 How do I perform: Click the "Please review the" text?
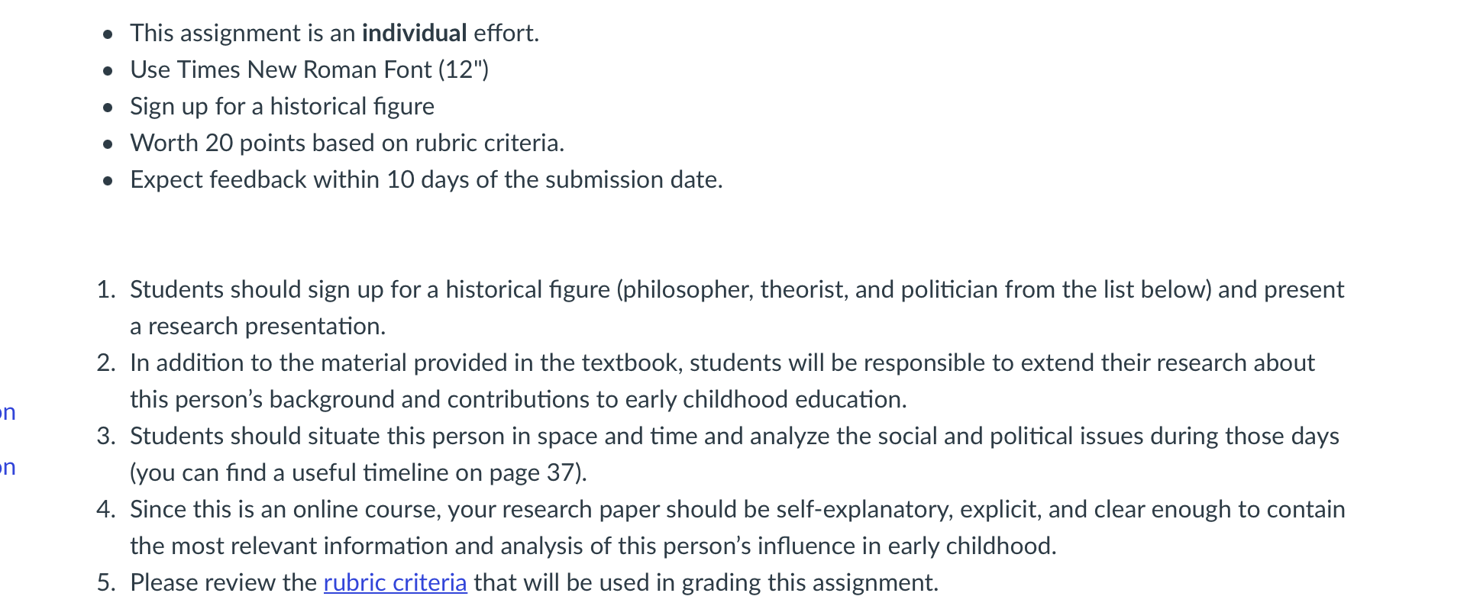pyautogui.click(x=223, y=582)
